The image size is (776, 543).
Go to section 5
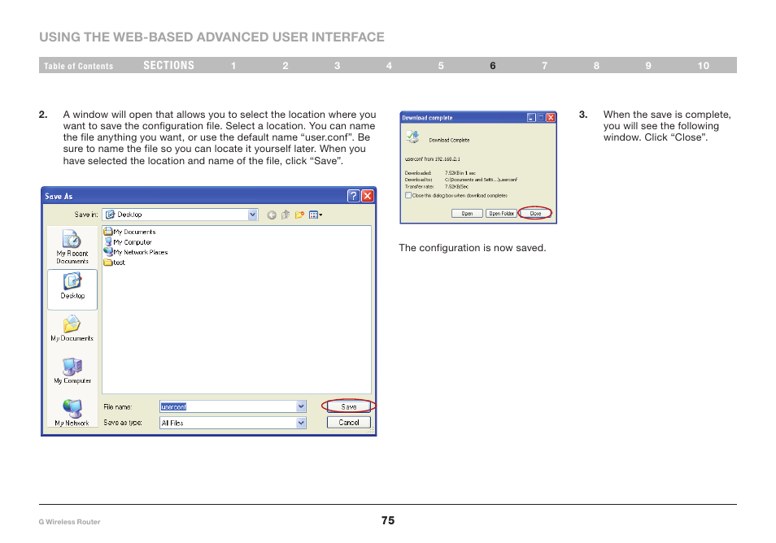coord(441,66)
